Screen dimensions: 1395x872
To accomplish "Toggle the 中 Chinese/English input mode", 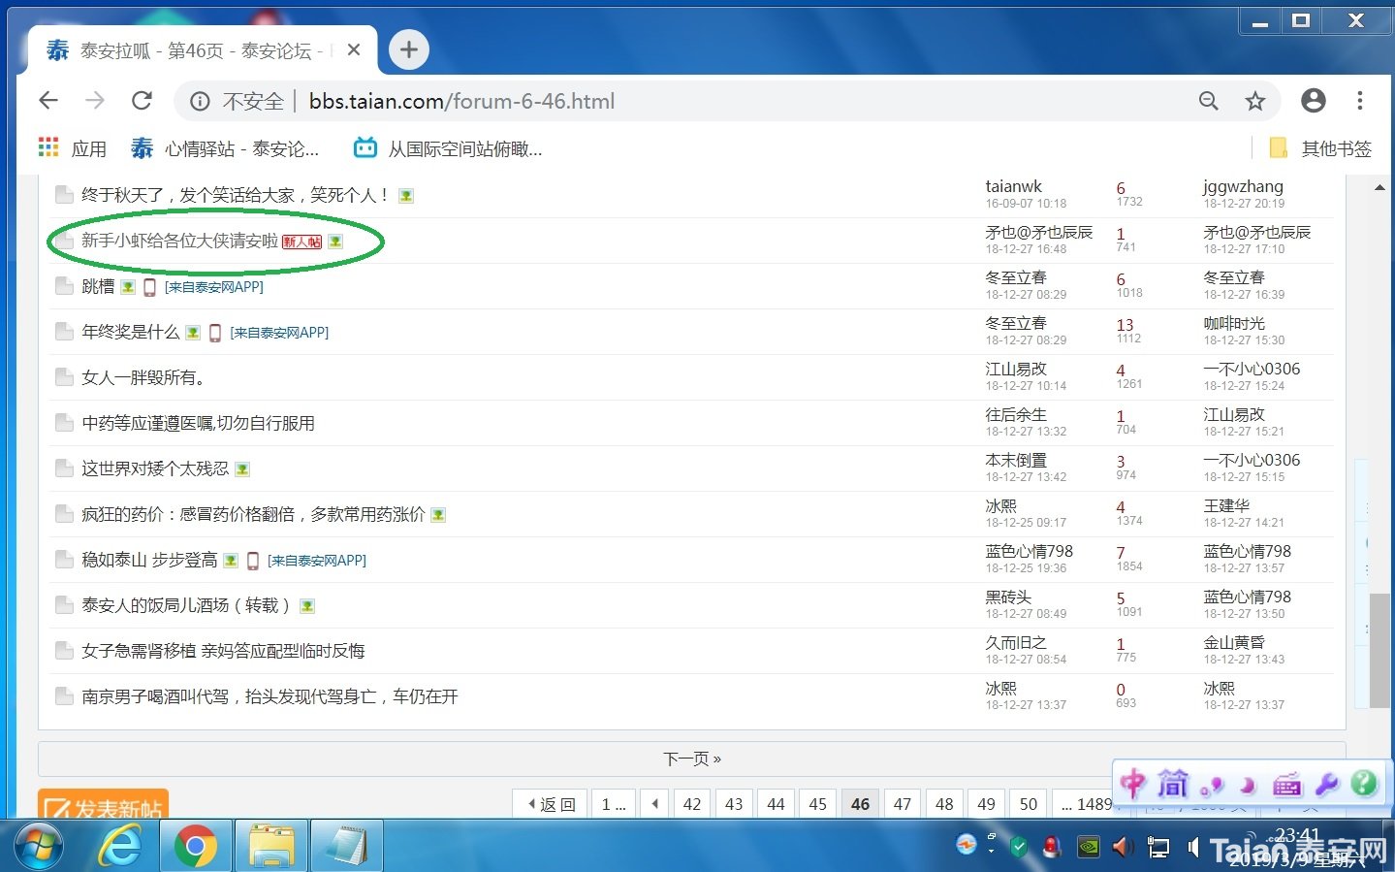I will click(x=1132, y=783).
